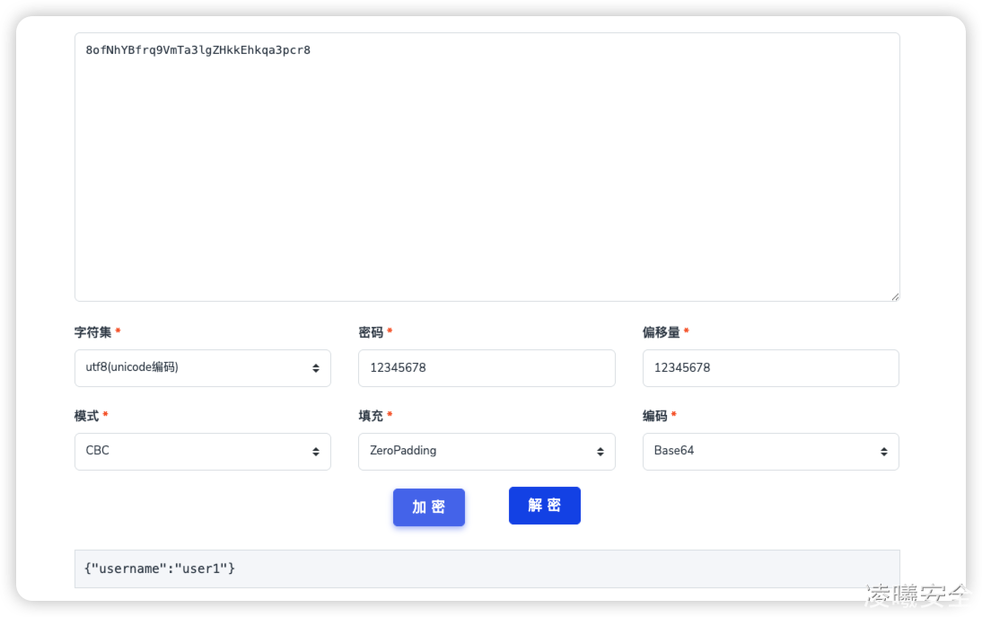
Task: Click the 填充 field label
Action: pos(371,416)
